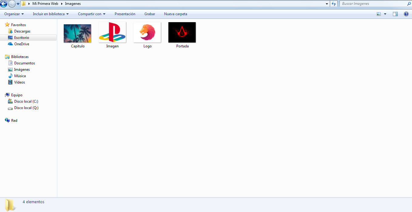
Task: Open the view options dropdown arrow
Action: click(385, 14)
